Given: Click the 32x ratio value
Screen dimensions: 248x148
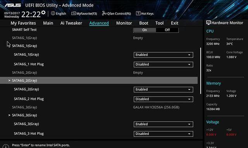Looking at the screenshot, I should click(209, 70).
